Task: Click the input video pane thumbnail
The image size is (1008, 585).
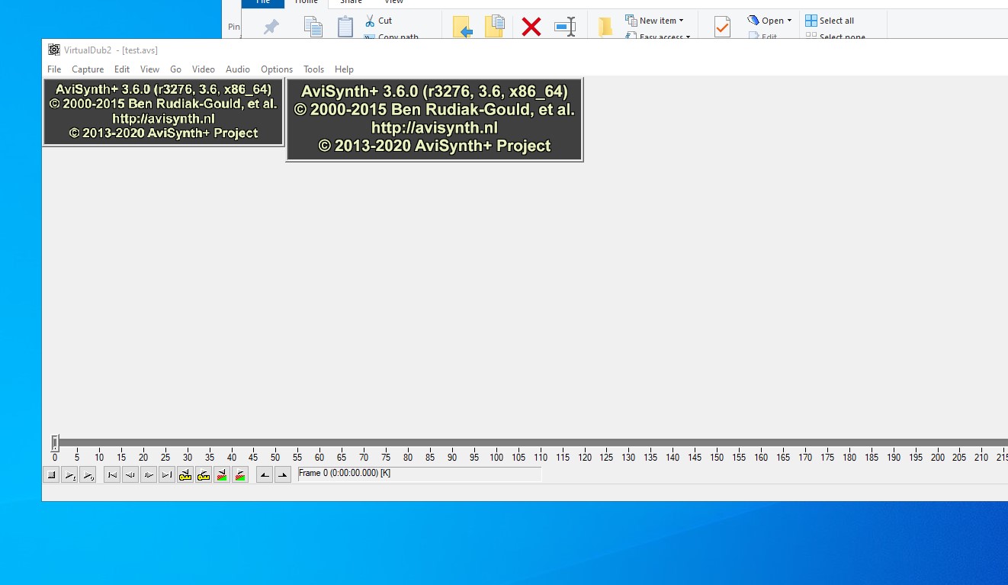Action: [x=163, y=111]
